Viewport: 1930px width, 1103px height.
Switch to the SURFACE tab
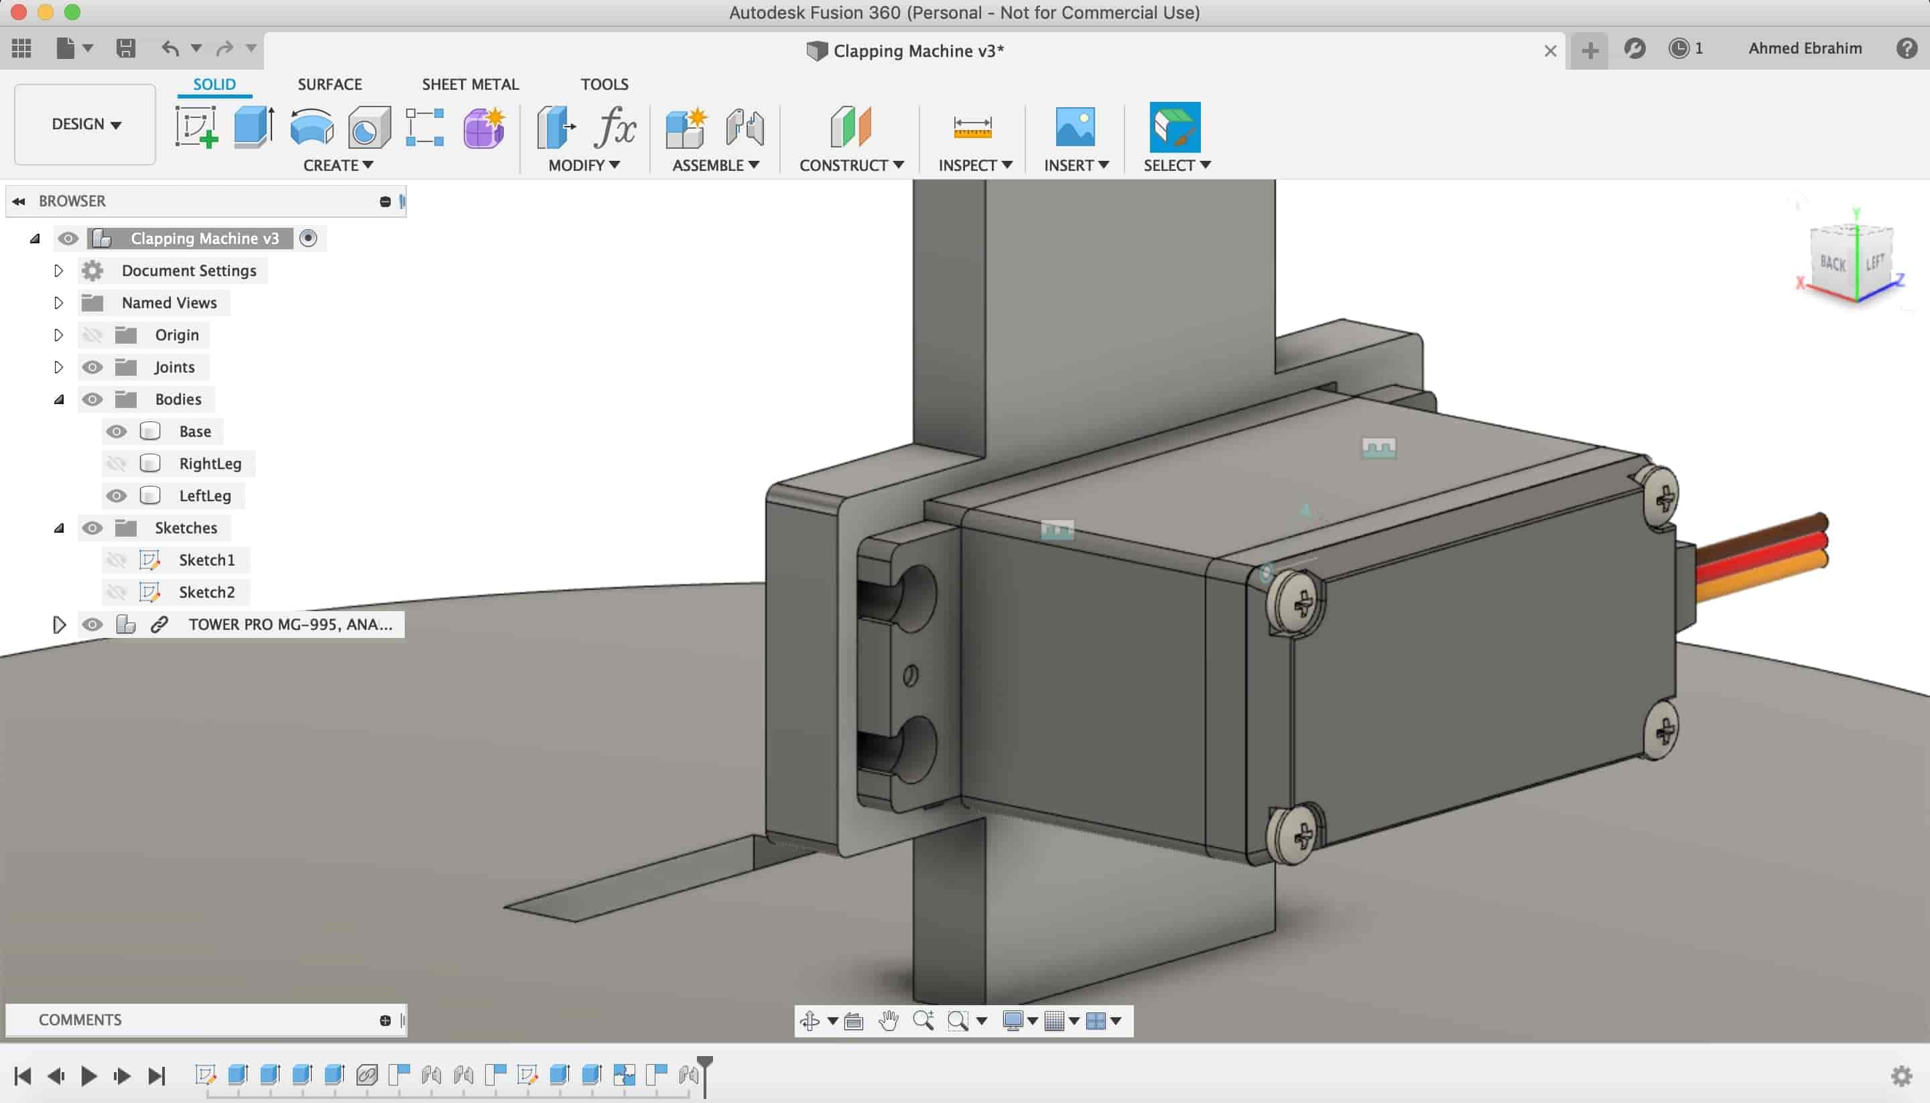[x=330, y=84]
